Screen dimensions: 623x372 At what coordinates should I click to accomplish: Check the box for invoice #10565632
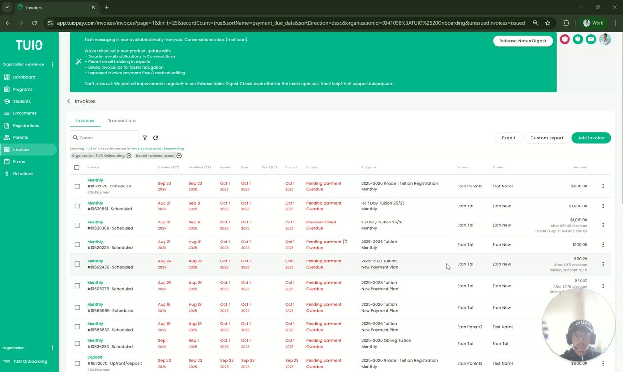[77, 327]
